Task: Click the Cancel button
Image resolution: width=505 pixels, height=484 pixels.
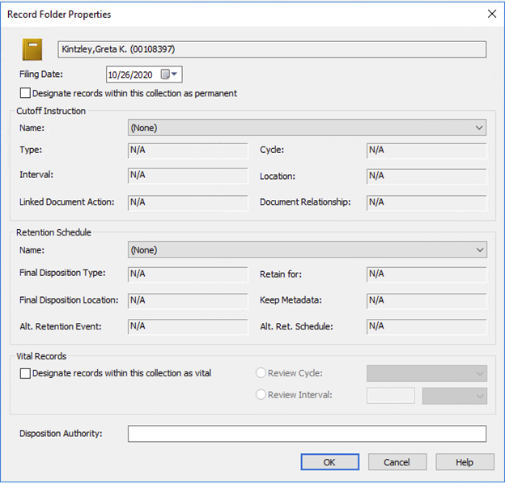Action: click(x=397, y=461)
